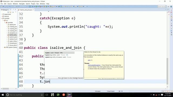Click the Save toolbar icon

coord(5,6)
